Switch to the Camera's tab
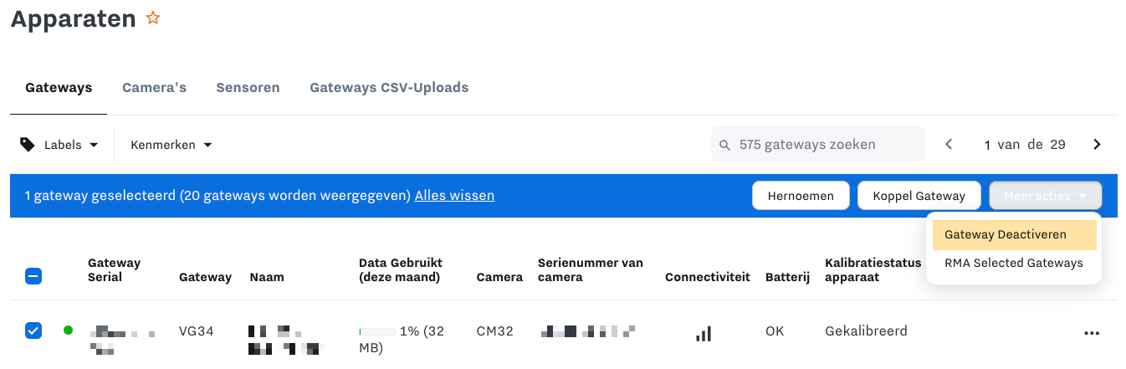 [x=154, y=87]
